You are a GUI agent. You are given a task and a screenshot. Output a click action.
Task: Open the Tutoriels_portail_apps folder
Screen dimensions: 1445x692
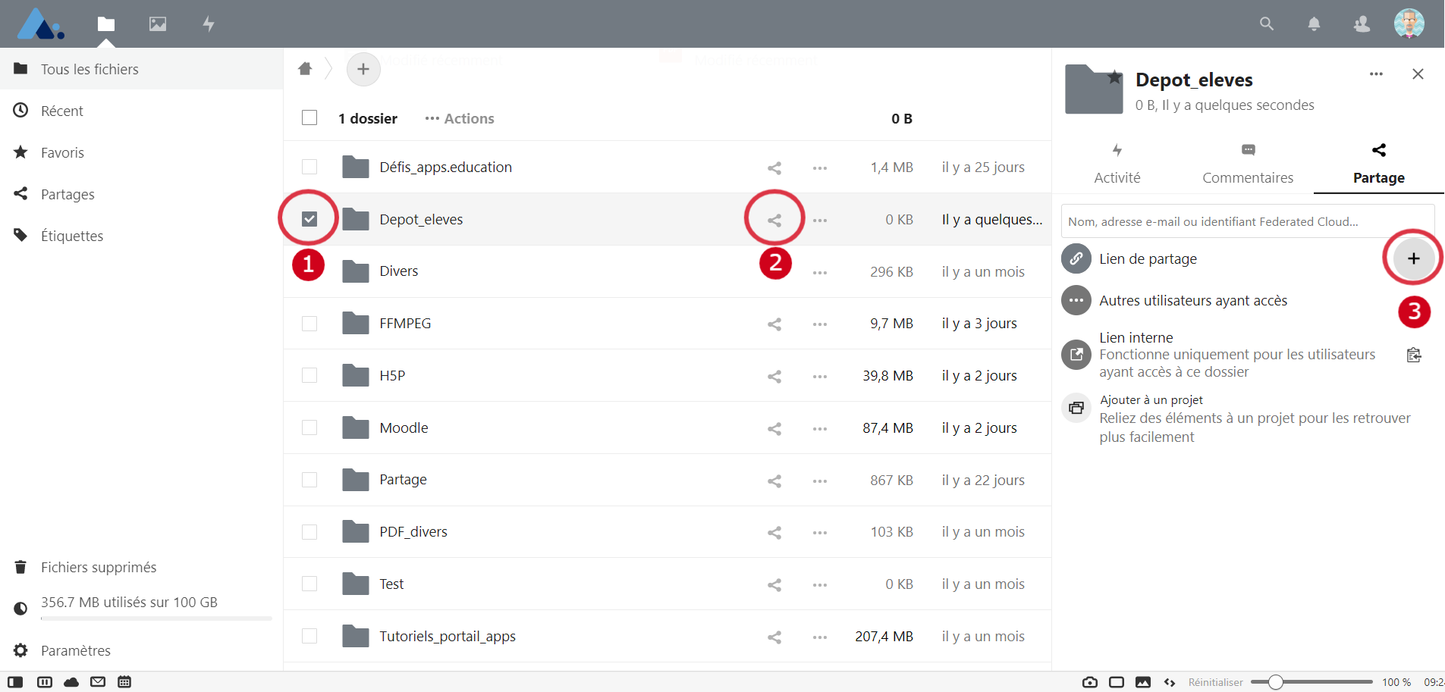(x=447, y=637)
